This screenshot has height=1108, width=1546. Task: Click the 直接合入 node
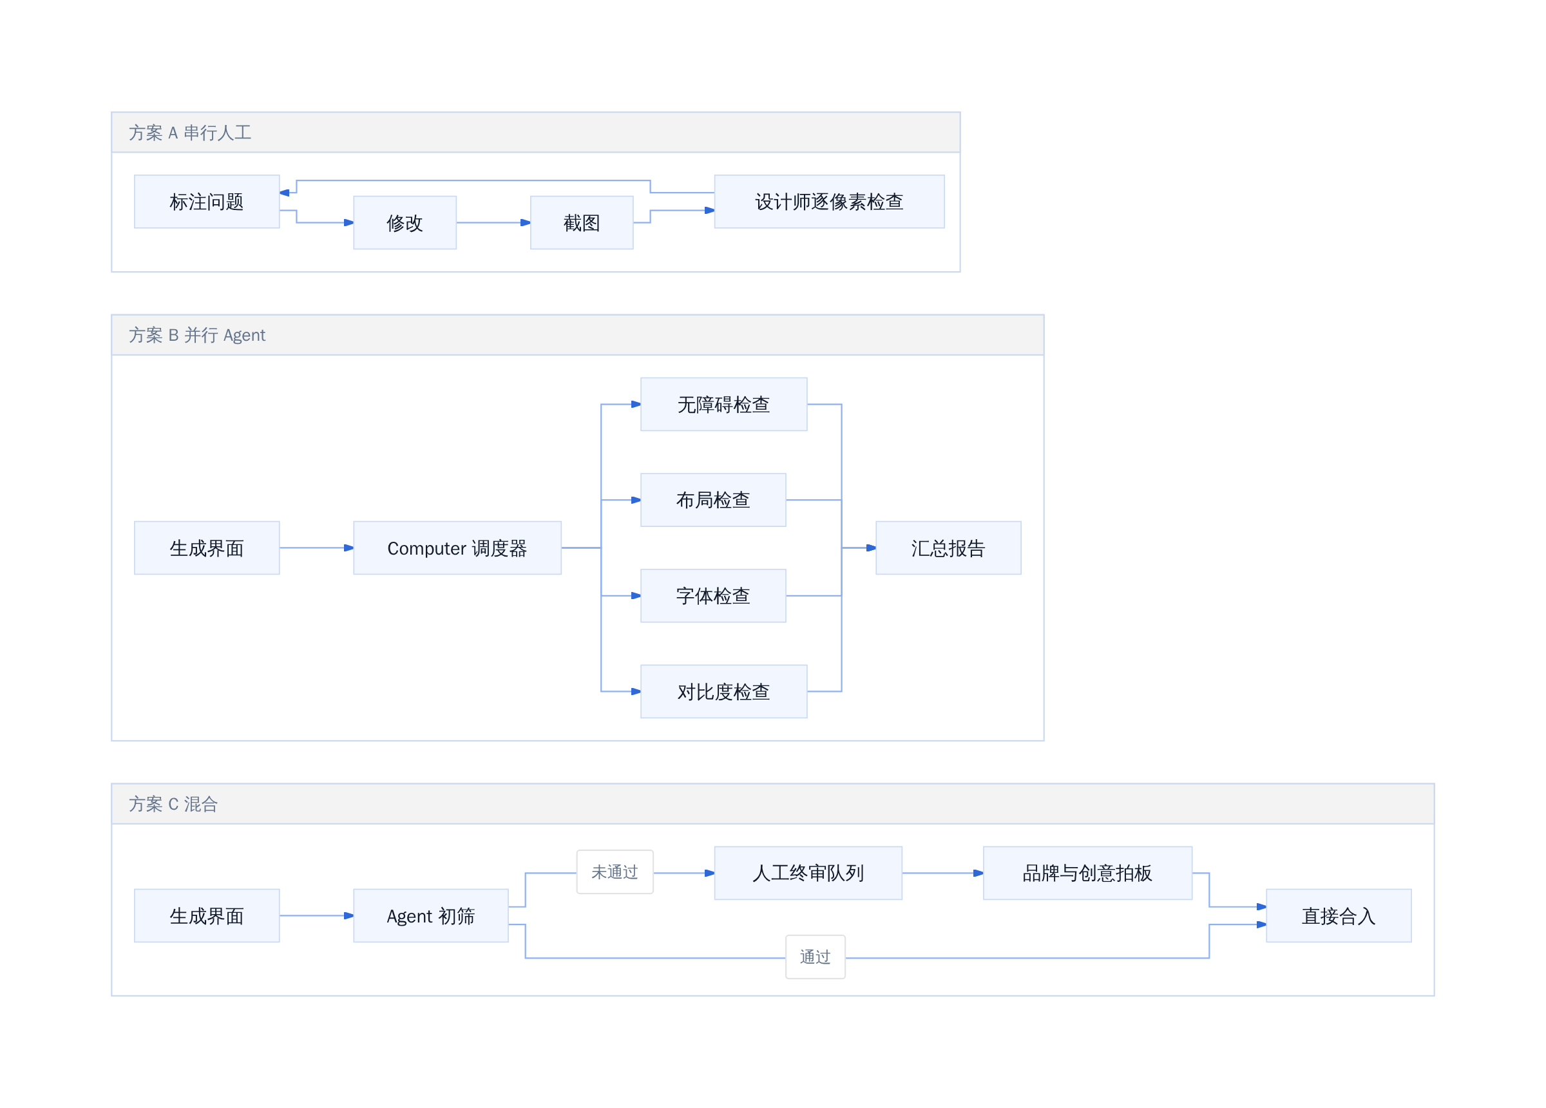(x=1339, y=916)
